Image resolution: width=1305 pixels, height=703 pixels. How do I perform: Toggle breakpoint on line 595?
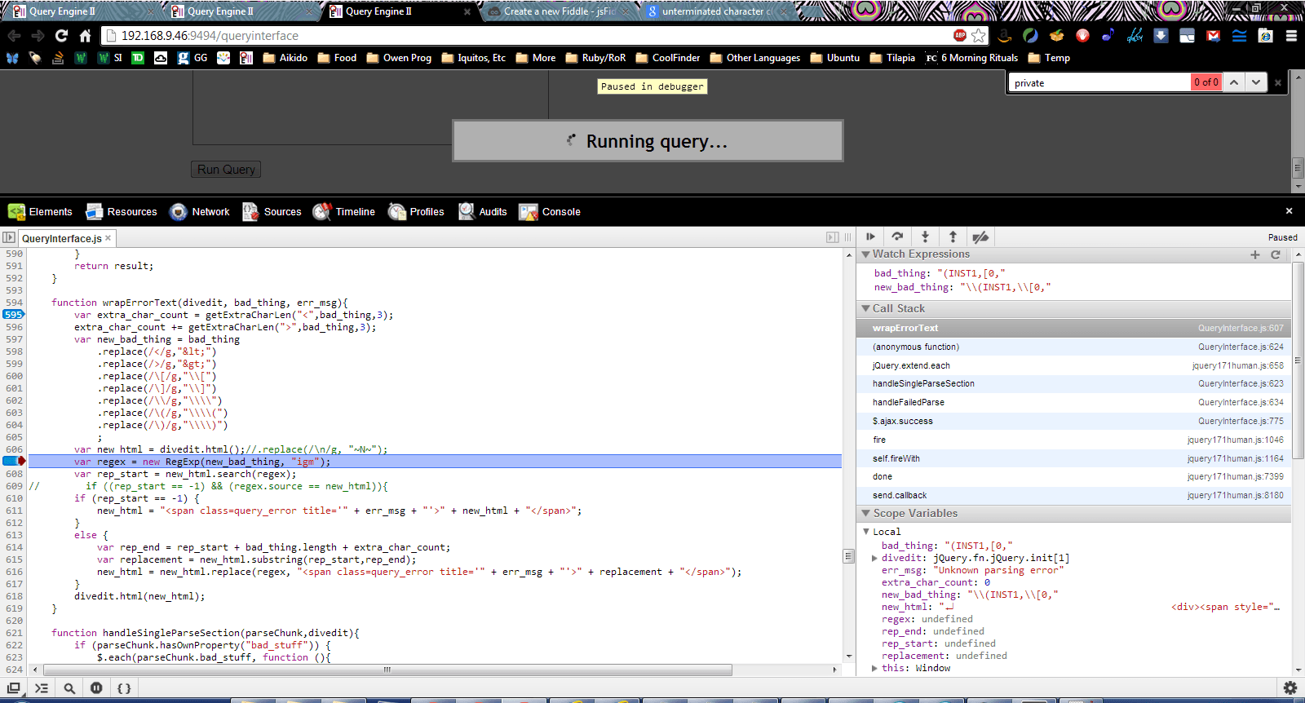(x=14, y=315)
